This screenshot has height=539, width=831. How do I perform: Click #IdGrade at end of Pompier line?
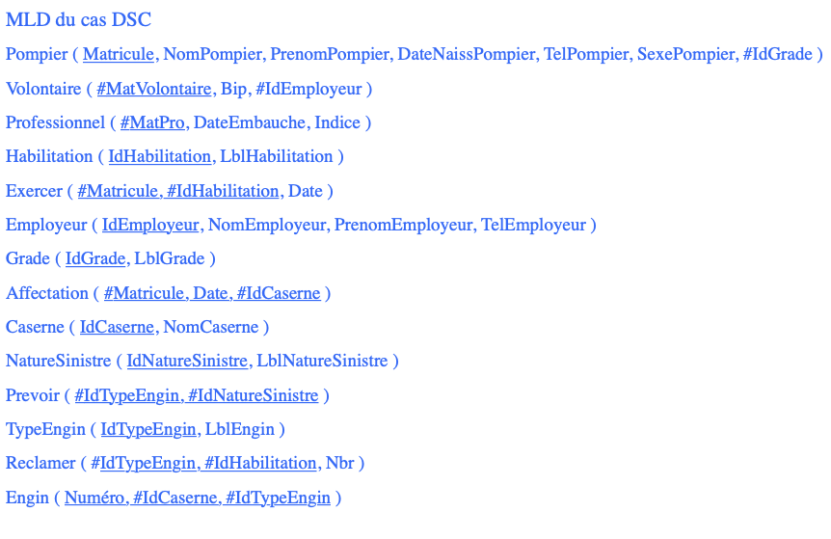pos(777,55)
